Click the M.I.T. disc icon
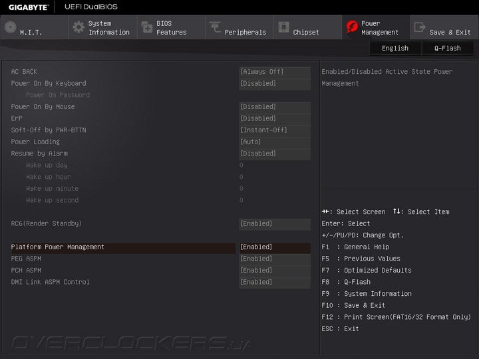 (x=11, y=27)
